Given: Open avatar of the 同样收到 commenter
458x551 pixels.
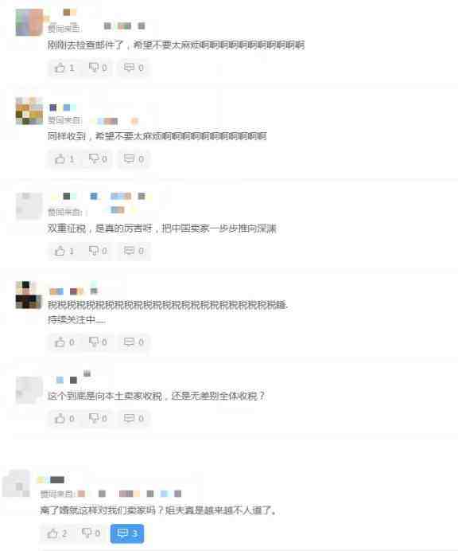Looking at the screenshot, I should click(x=29, y=111).
